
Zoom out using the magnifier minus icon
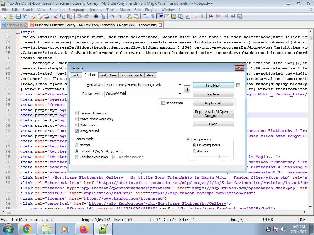[x=120, y=17]
